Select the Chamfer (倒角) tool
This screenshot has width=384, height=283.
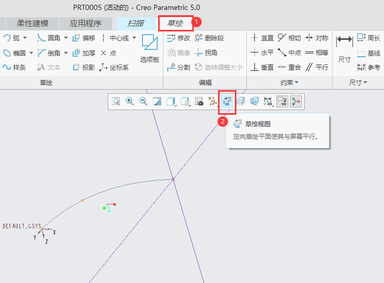pos(49,53)
